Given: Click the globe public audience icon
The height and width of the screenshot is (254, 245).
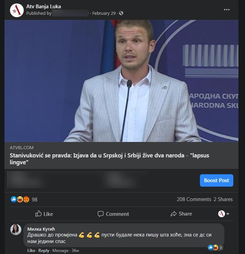Looking at the screenshot, I should [121, 13].
